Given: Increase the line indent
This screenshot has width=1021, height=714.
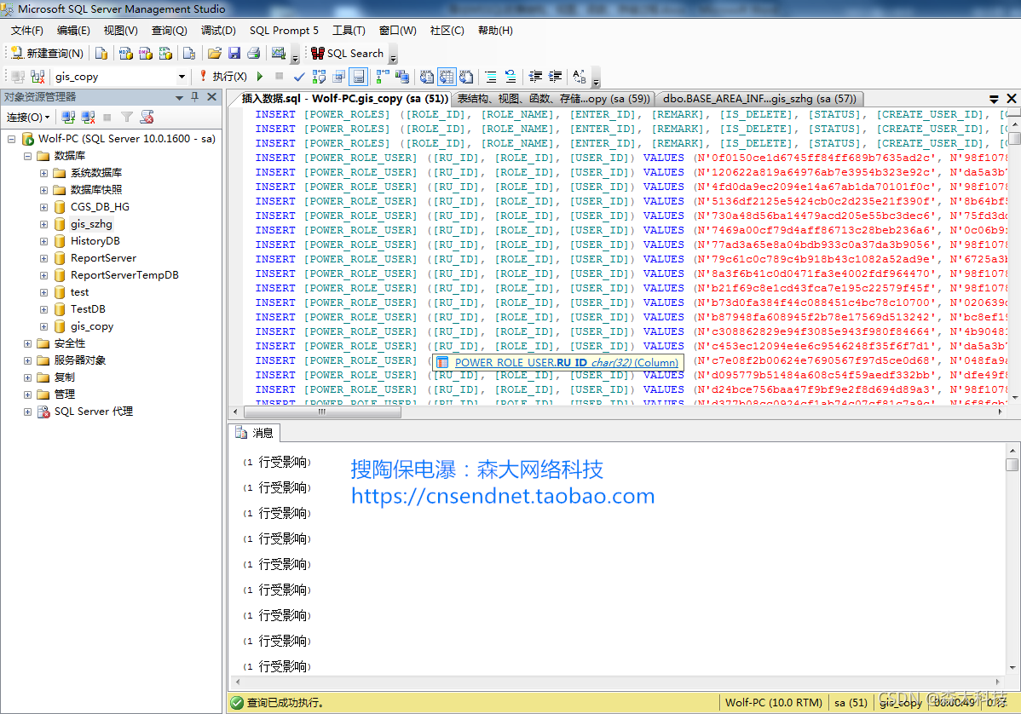Looking at the screenshot, I should point(556,77).
